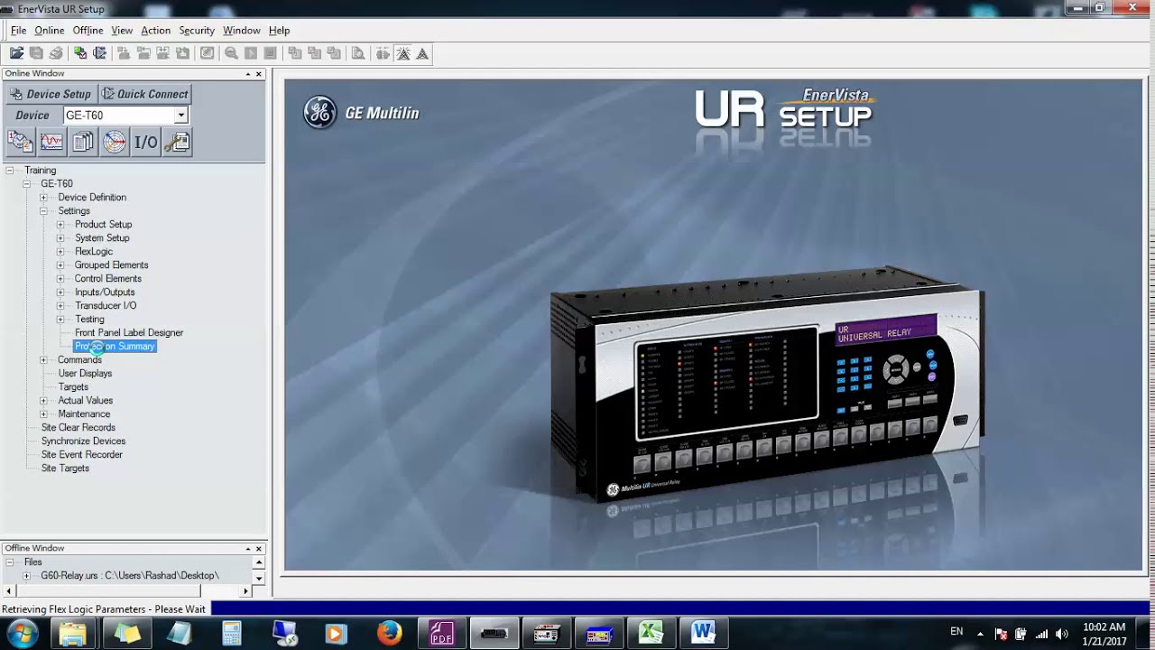Select Synchronize Devices
The image size is (1155, 650).
point(83,441)
